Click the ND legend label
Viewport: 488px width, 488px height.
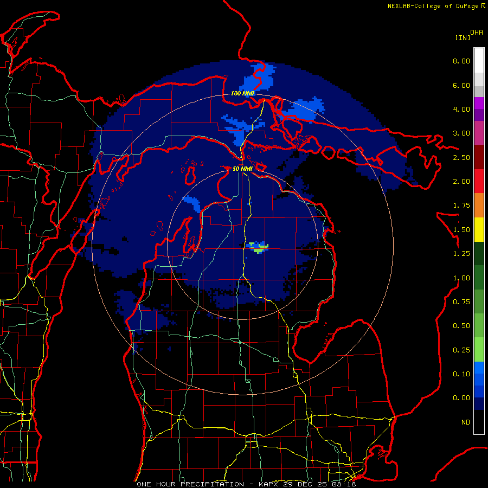pos(466,422)
